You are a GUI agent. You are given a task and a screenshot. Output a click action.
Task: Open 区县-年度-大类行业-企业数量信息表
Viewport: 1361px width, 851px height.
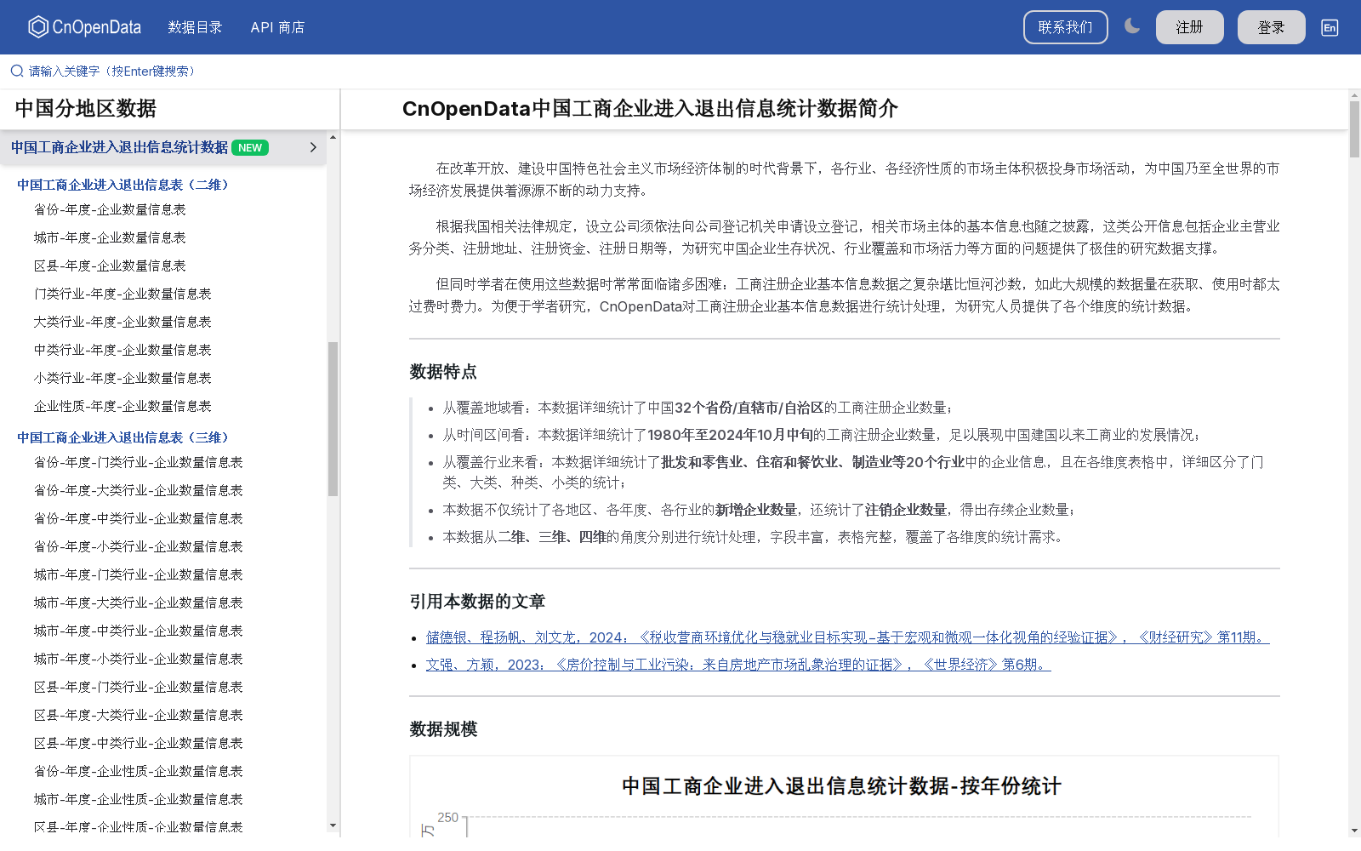tap(139, 715)
